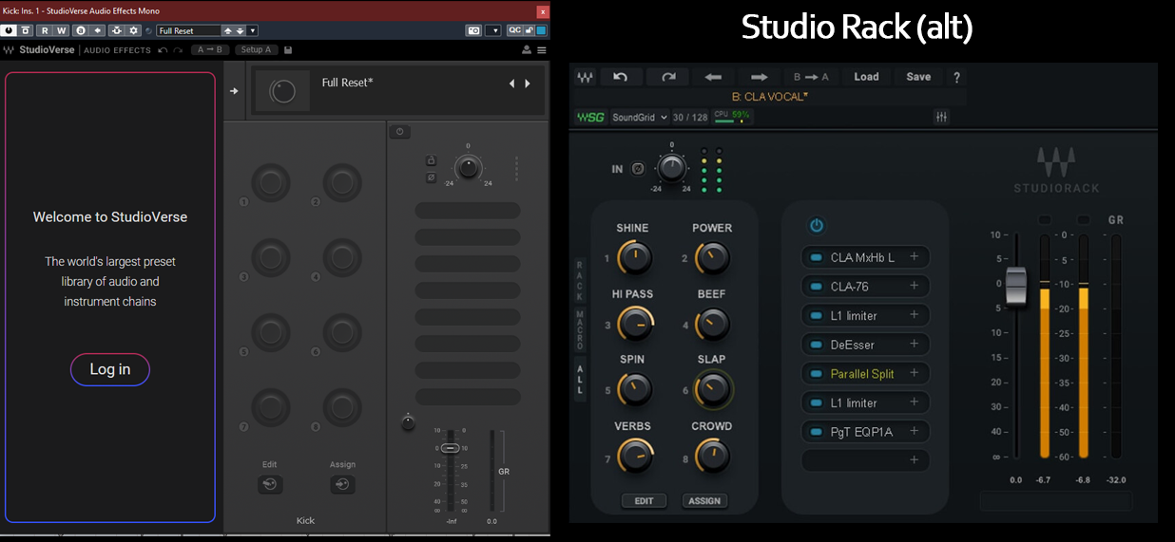Screen dimensions: 1175x542
Task: Click the question mark help icon
Action: [x=956, y=77]
